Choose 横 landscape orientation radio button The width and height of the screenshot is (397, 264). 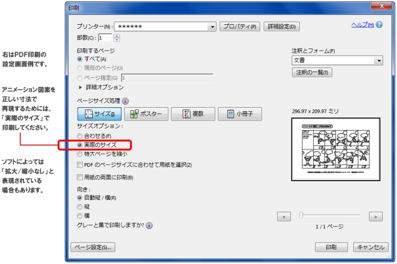click(80, 215)
